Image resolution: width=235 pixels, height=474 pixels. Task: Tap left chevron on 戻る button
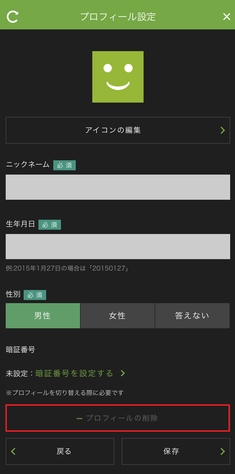[x=13, y=451]
